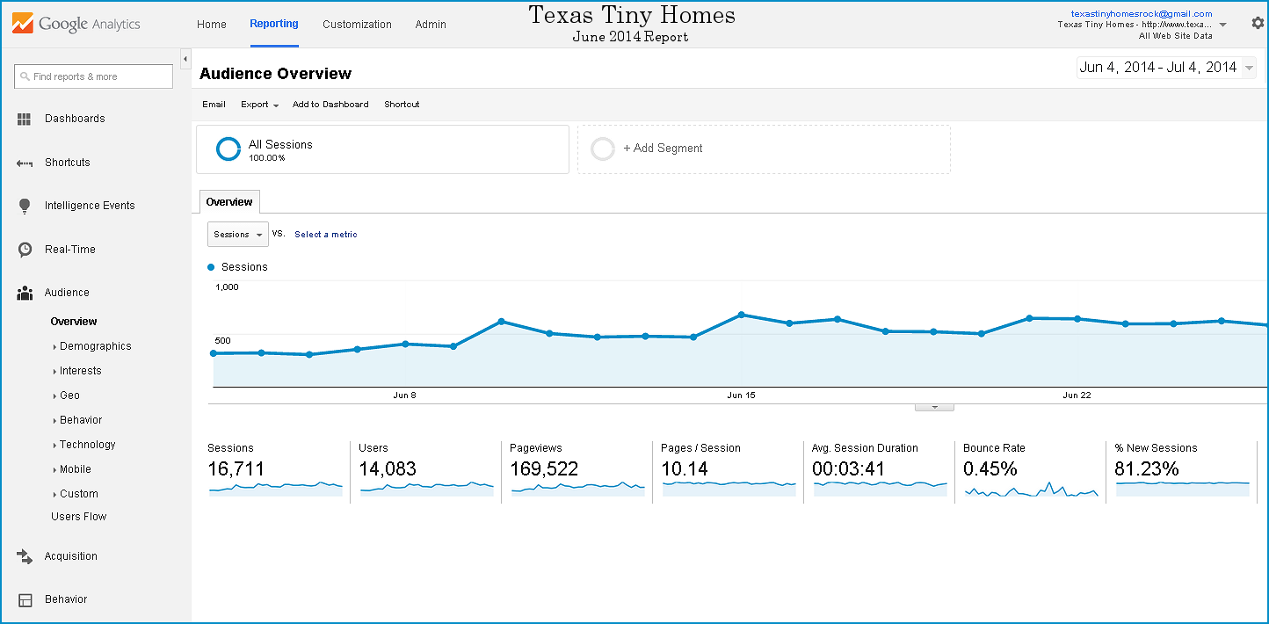1269x624 pixels.
Task: Click the Audience Overview heading
Action: (276, 74)
